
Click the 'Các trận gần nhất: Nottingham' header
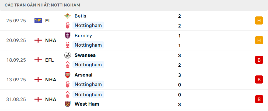point(43,5)
